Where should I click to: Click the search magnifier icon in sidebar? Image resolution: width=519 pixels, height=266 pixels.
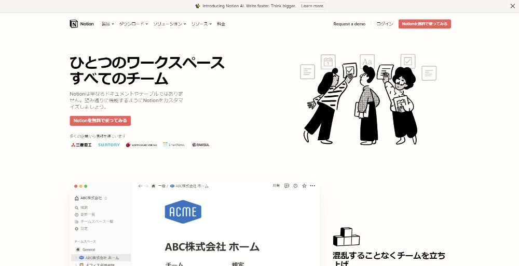(x=77, y=208)
